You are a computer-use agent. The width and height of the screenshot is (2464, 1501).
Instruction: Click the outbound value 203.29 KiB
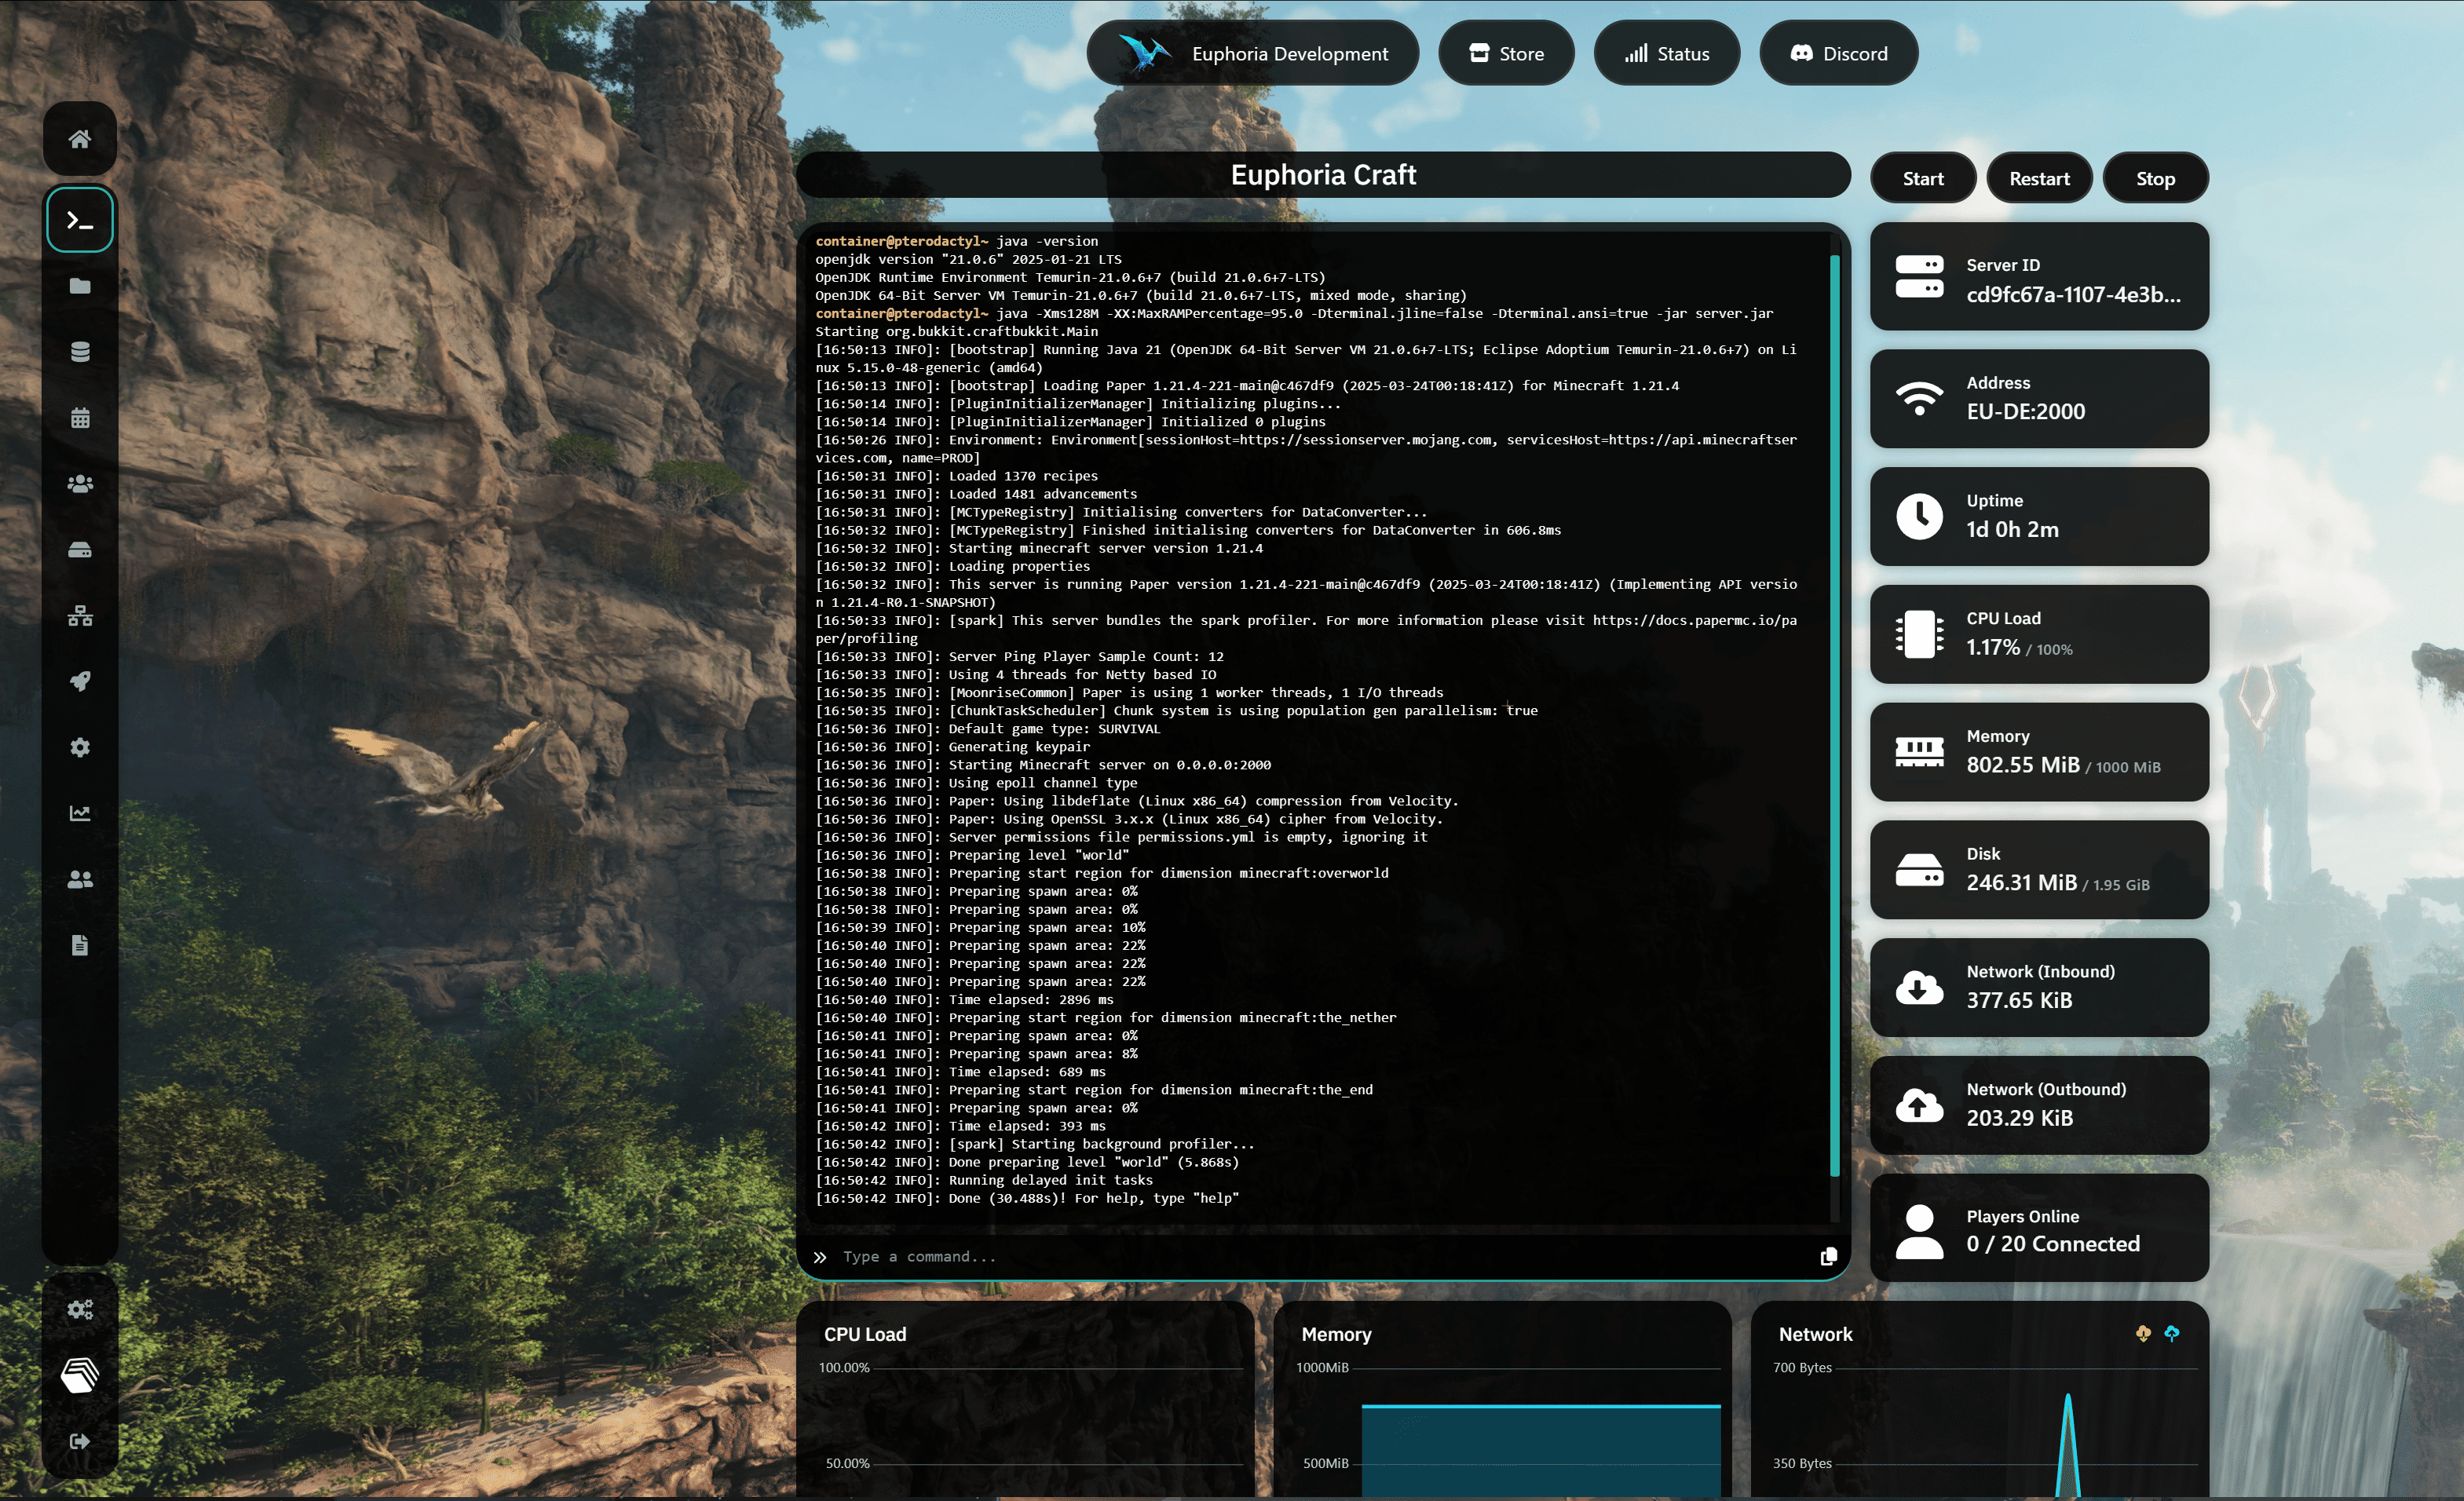pos(2019,1118)
